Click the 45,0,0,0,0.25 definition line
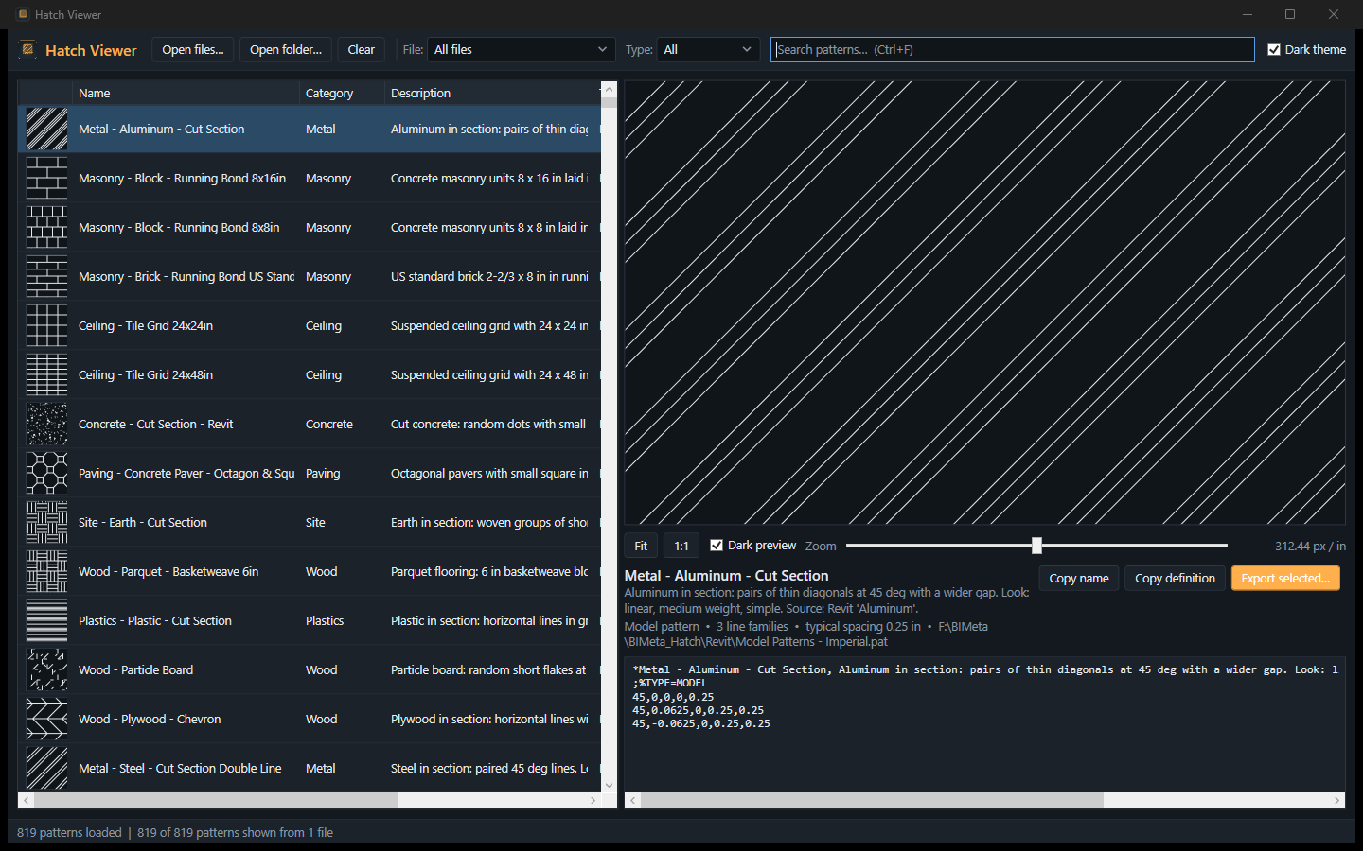1363x851 pixels. (673, 697)
